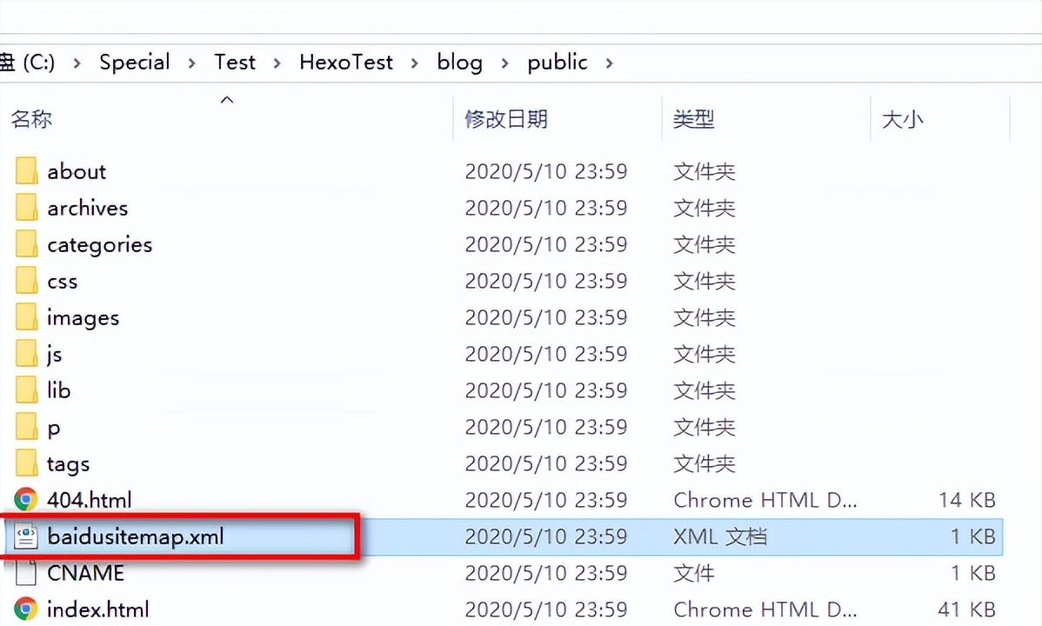This screenshot has width=1042, height=626.
Task: Go to the blog breadcrumb entry
Action: (459, 62)
